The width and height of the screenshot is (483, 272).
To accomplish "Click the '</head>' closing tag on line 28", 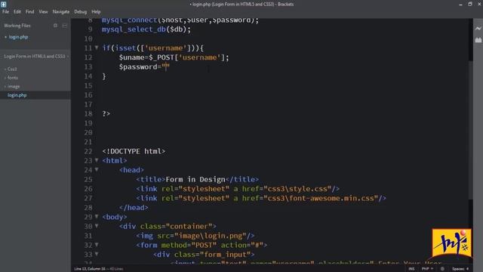I will click(134, 208).
